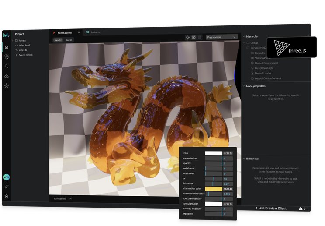The image size is (325, 226).
Task: Toggle the grid icon in viewport toolbar
Action: [x=199, y=37]
